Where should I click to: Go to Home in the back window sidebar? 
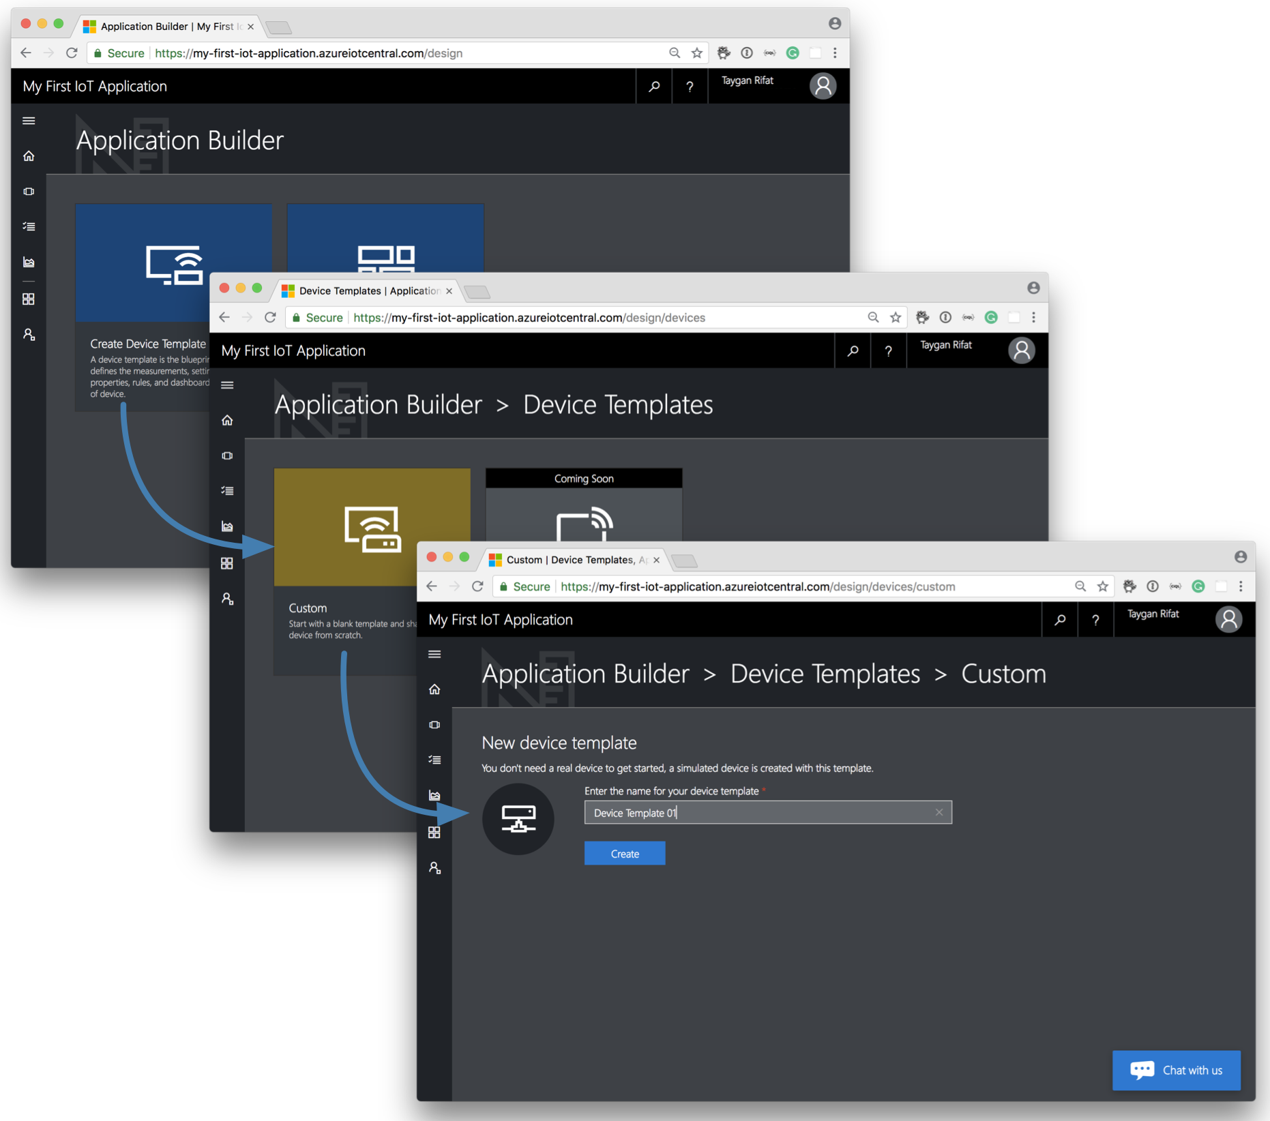click(29, 156)
